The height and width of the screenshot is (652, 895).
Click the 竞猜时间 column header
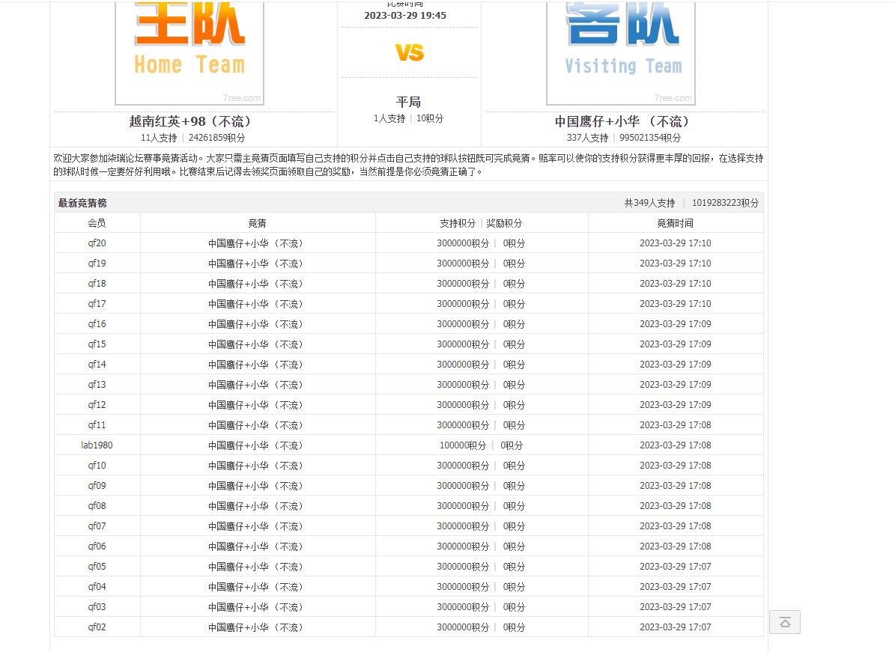click(675, 223)
